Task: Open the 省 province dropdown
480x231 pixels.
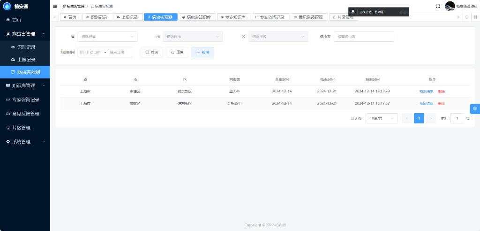Action: (x=107, y=37)
